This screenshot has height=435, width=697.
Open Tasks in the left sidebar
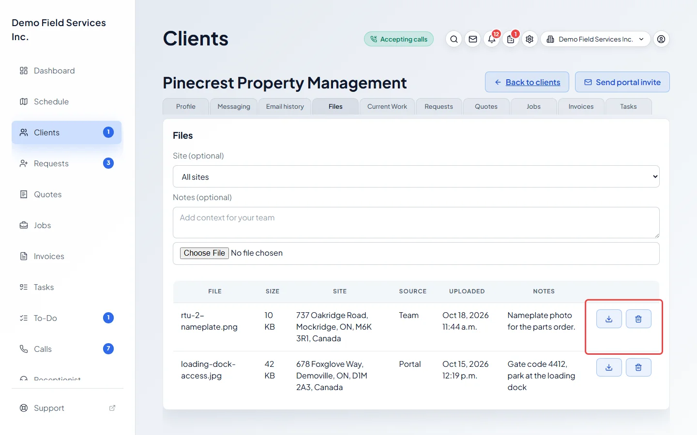(x=67, y=287)
